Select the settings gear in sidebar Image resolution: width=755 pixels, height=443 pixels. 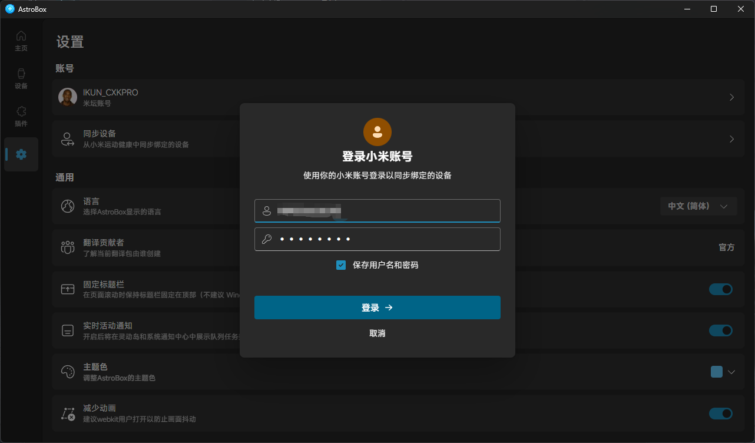tap(21, 154)
